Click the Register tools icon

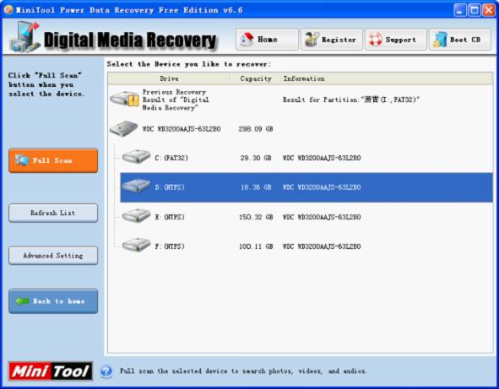tap(312, 39)
